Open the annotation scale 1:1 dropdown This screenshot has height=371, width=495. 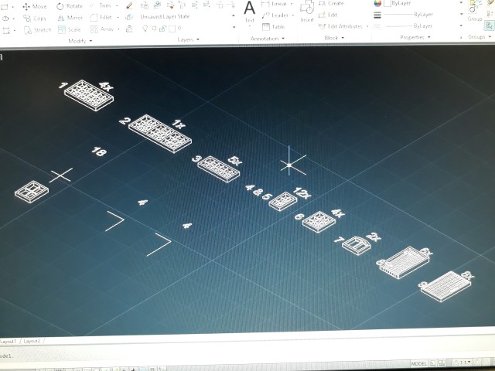coord(463,362)
